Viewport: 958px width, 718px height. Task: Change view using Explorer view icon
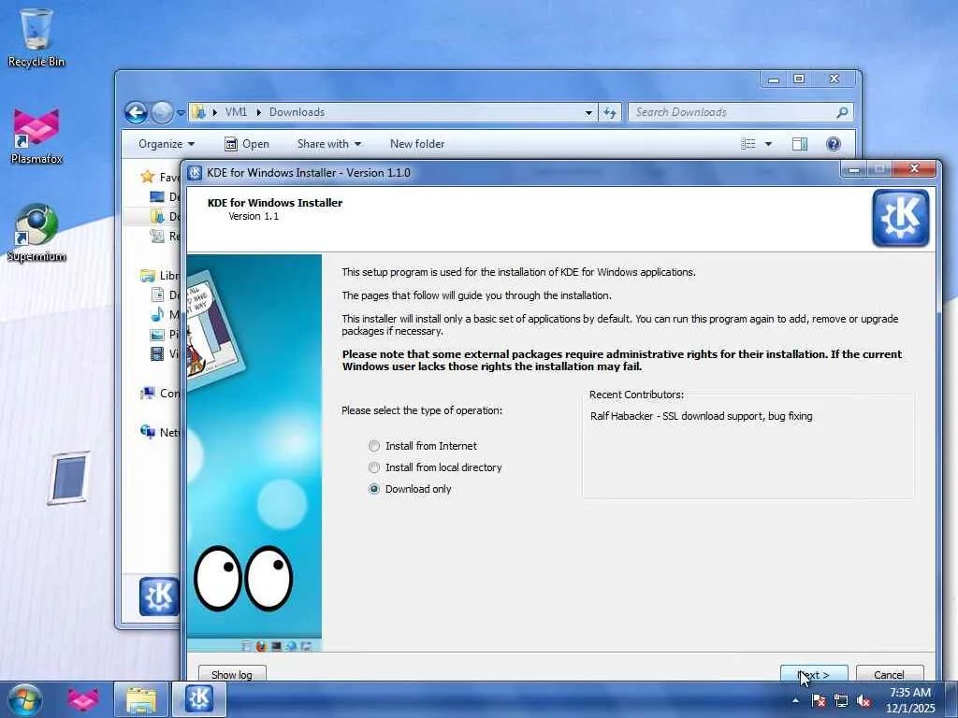748,144
